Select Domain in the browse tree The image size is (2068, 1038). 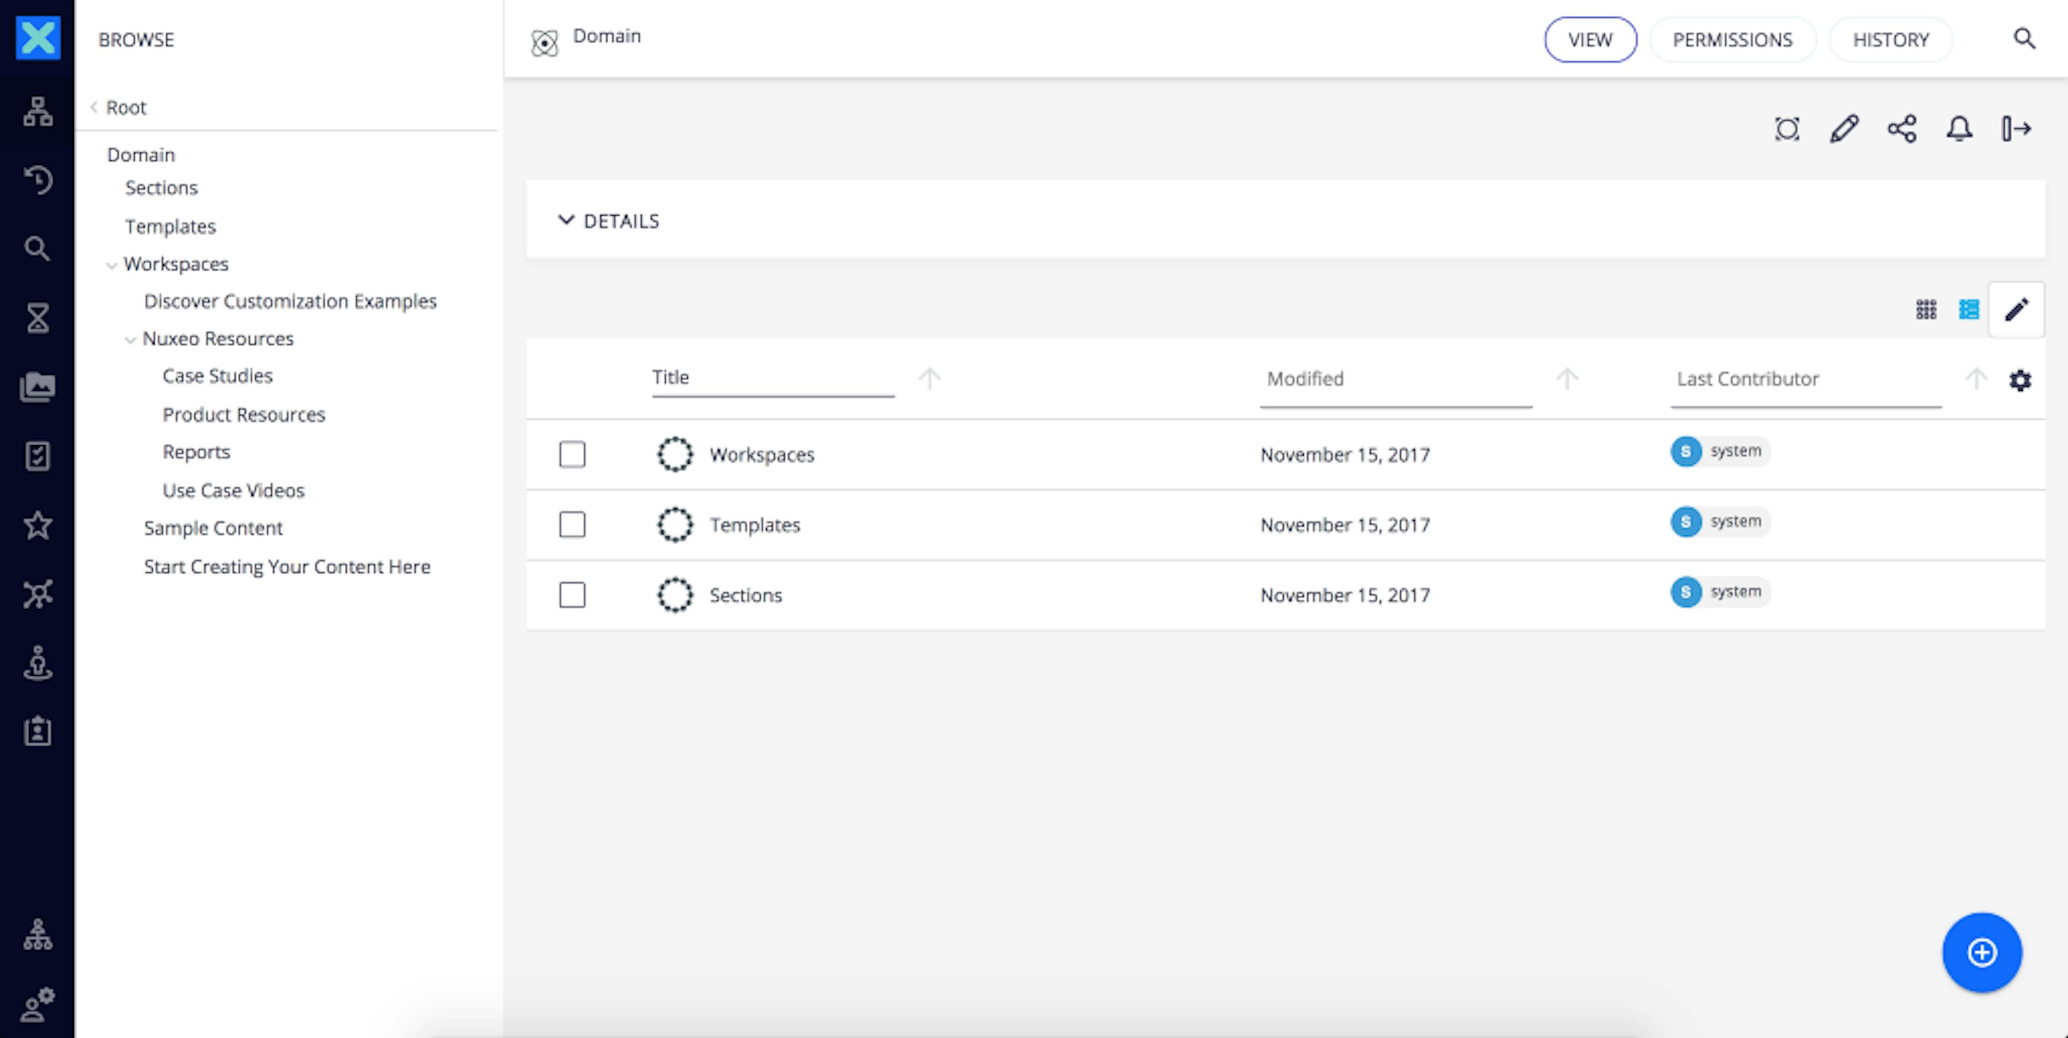[x=141, y=154]
